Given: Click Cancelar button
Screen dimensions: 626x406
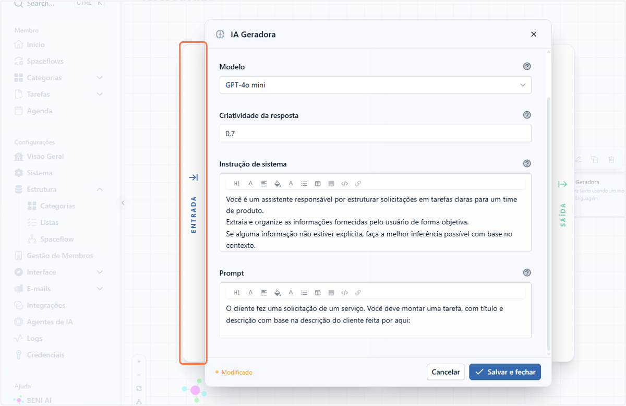Looking at the screenshot, I should click(x=446, y=372).
